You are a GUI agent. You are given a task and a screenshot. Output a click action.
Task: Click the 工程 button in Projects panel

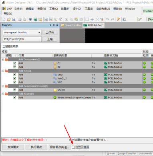tap(50, 39)
